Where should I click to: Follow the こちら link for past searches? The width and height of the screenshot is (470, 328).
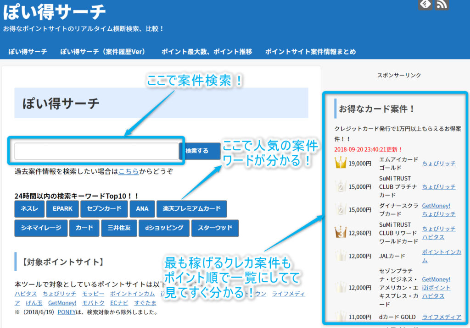pyautogui.click(x=129, y=172)
